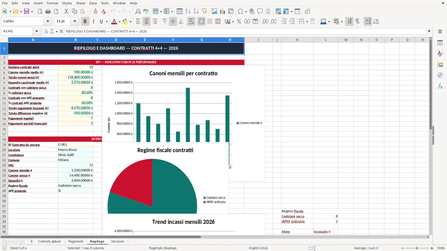447x251 pixels.
Task: Toggle Align Right
Action: 155,22
